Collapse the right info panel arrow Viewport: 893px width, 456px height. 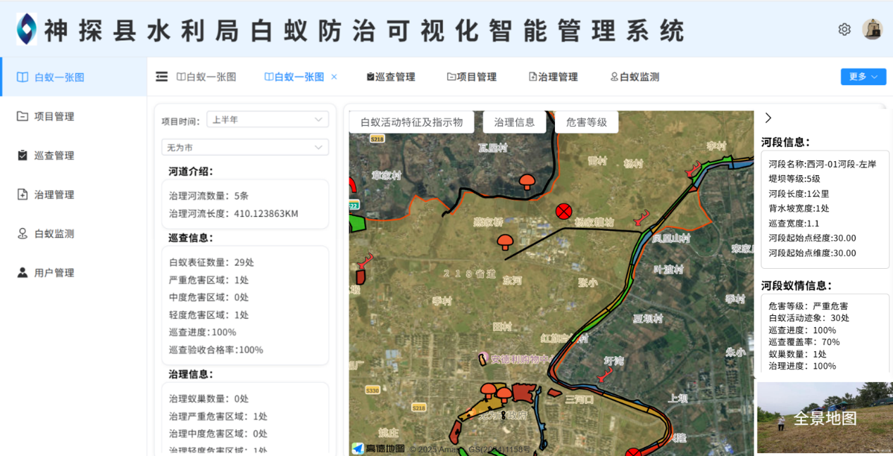(x=768, y=118)
